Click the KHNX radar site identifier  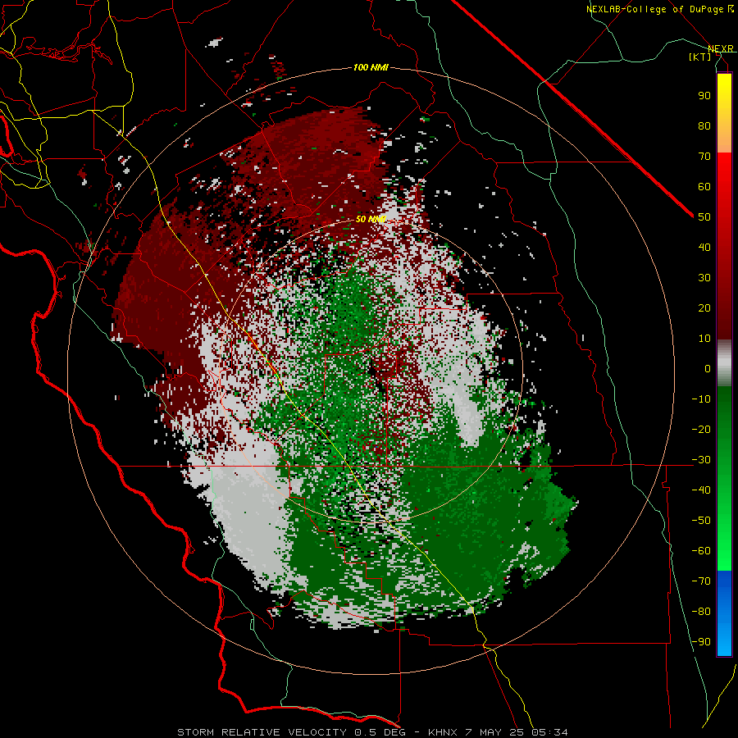[443, 732]
